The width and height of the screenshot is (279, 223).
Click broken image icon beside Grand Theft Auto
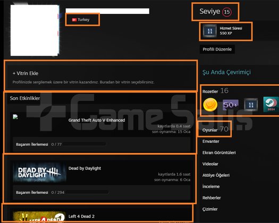[15, 117]
